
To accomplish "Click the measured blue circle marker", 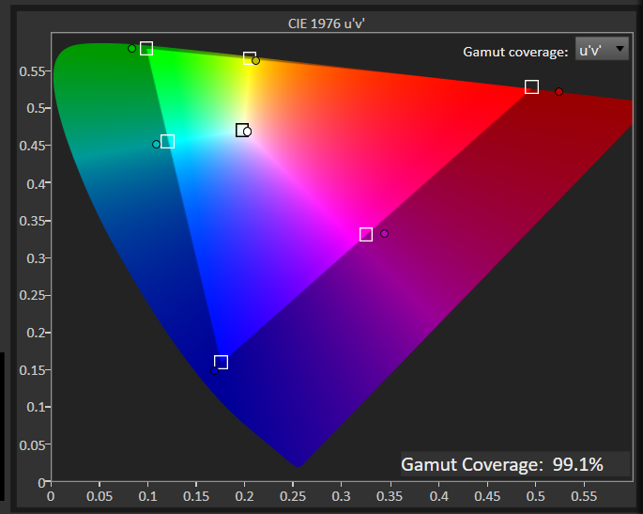I will [215, 369].
